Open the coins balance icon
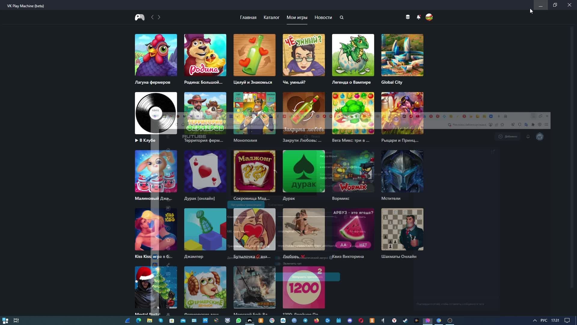Screen dimensions: 577x325 pyautogui.click(x=408, y=17)
